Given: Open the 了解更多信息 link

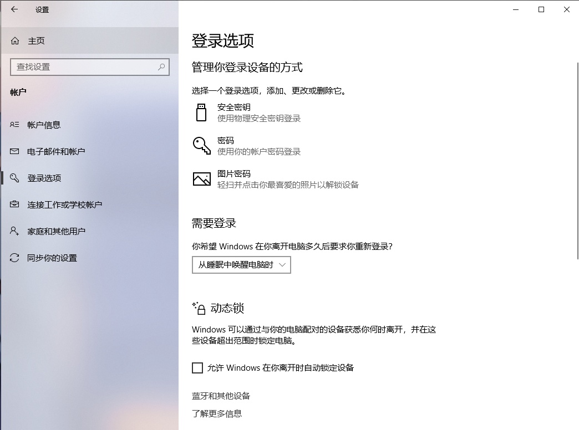Looking at the screenshot, I should click(217, 414).
